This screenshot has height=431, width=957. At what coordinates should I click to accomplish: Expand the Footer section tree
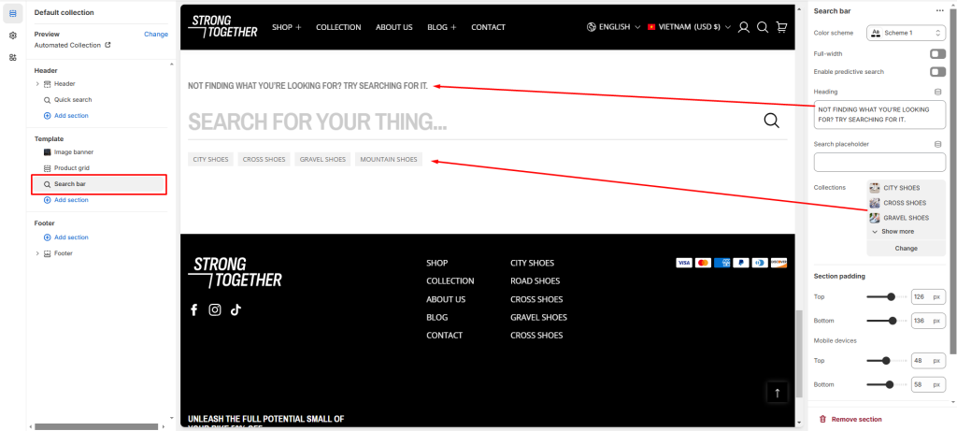pos(37,252)
